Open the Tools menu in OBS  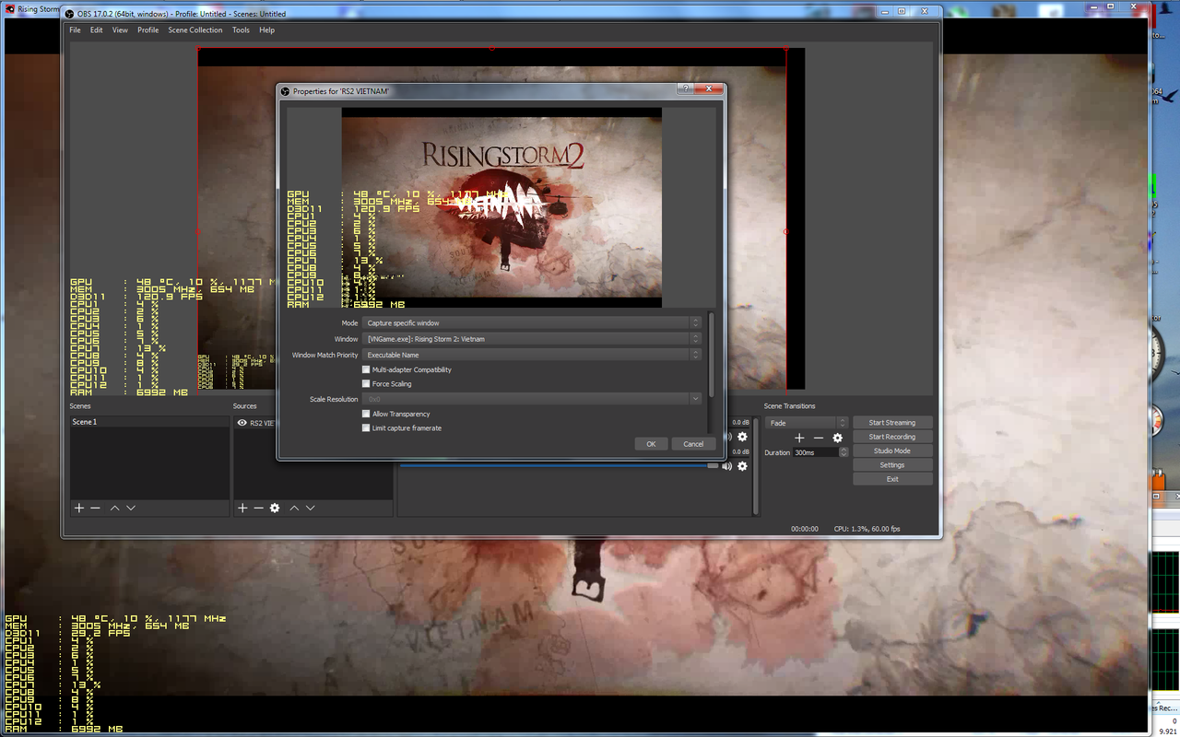pyautogui.click(x=241, y=29)
